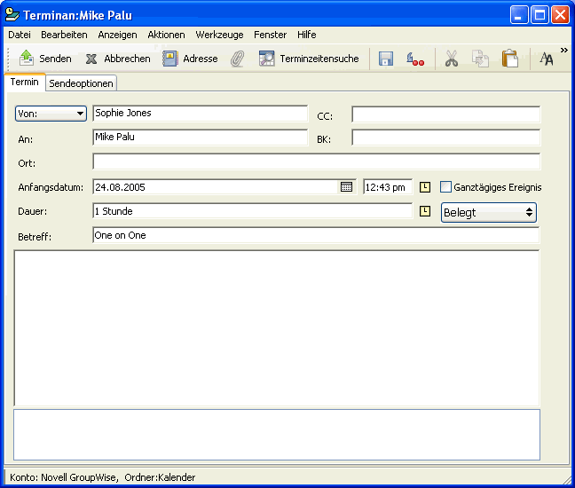The width and height of the screenshot is (575, 488).
Task: Click the Dauer field 1 Stunde
Action: (253, 211)
